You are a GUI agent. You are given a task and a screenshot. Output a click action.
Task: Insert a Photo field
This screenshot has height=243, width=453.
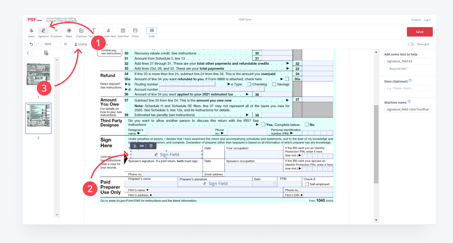tap(135, 31)
